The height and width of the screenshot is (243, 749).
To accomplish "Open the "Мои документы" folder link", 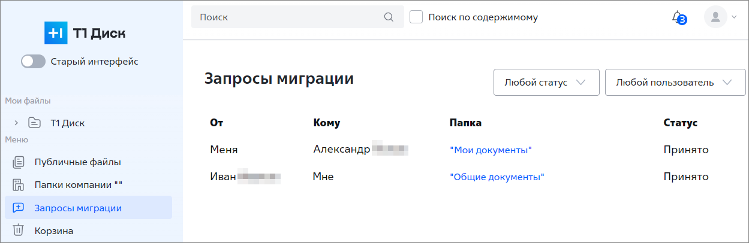I will pos(491,150).
